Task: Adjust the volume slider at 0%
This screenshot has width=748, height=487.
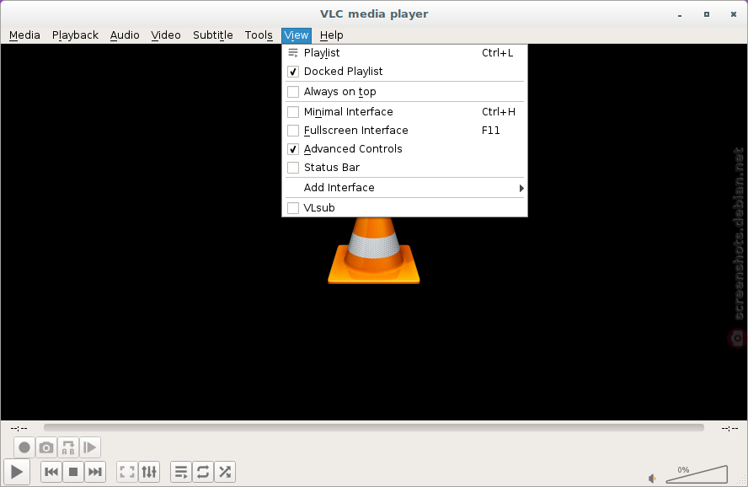Action: coord(697,474)
